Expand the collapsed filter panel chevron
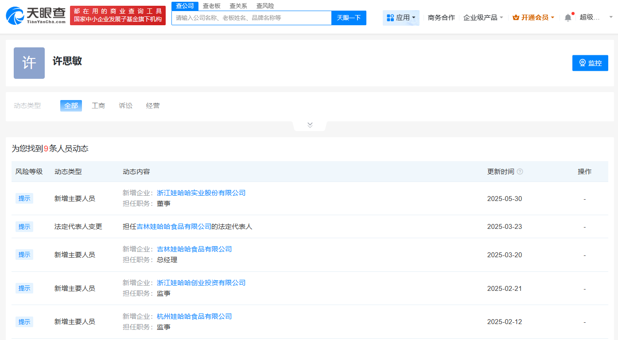 309,124
